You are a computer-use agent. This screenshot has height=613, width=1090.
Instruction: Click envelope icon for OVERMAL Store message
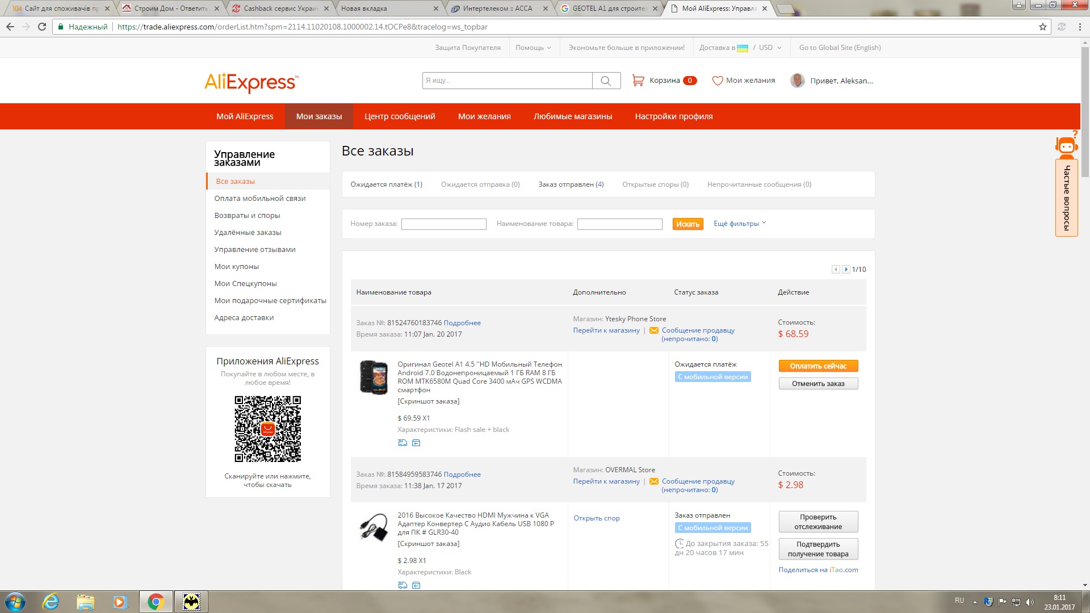(654, 481)
